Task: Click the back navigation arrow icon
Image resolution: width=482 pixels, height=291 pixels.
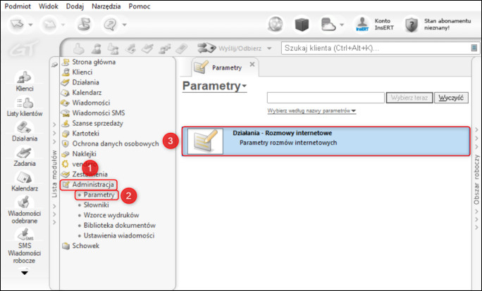Action: point(17,25)
